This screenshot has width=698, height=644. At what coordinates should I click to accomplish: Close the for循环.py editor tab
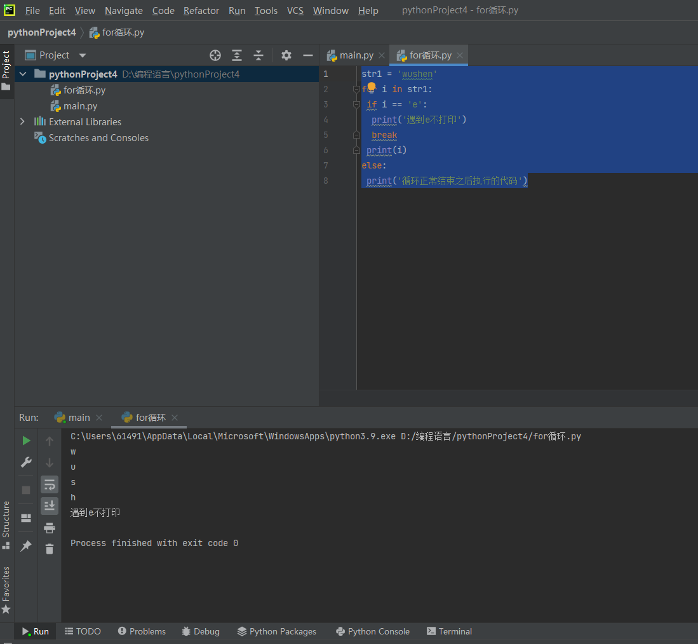[x=460, y=55]
